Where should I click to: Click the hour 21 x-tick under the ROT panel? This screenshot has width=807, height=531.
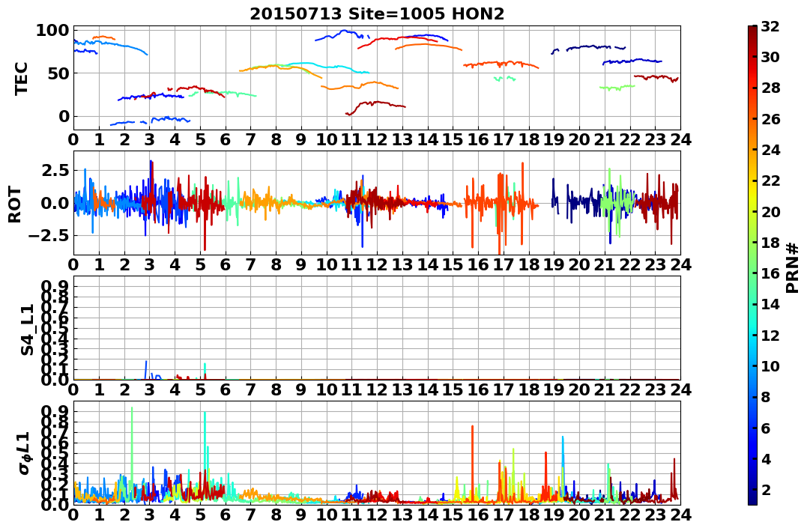point(605,264)
